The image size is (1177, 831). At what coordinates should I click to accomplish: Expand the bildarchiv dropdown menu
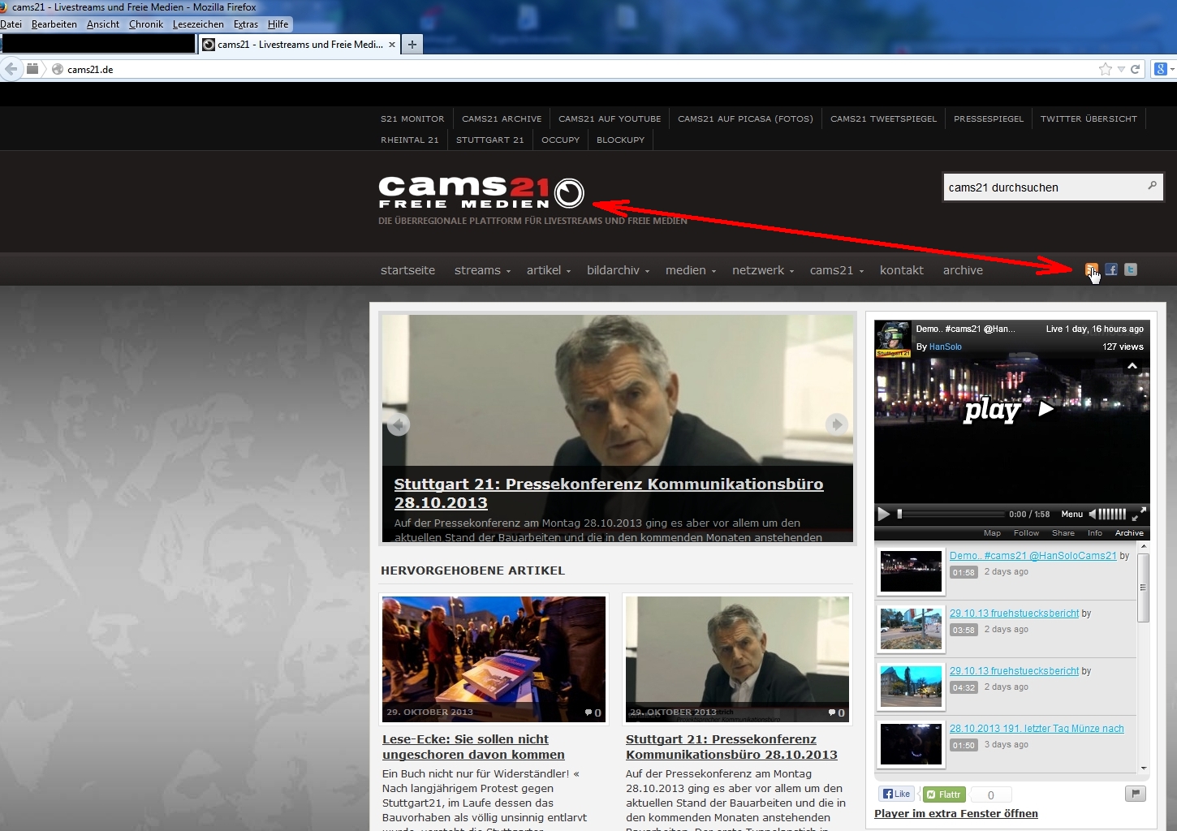pos(618,270)
